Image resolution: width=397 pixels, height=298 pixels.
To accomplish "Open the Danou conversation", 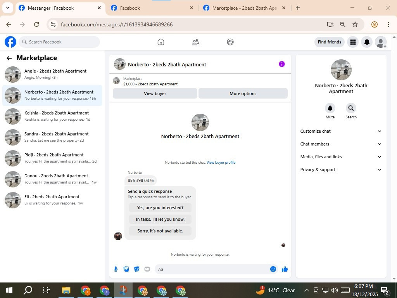I will 52,179.
